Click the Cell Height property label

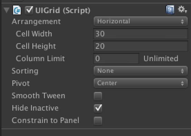[x=36, y=46]
